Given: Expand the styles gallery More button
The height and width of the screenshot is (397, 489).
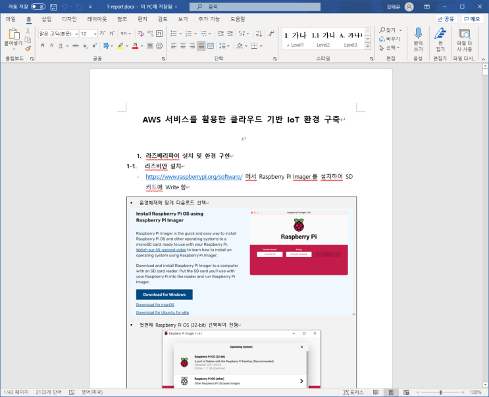Looking at the screenshot, I should click(x=368, y=46).
